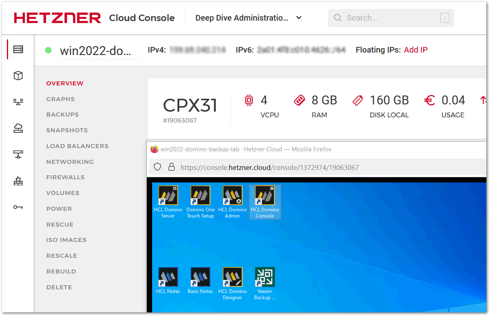Viewport: 490px width, 316px height.
Task: Open the Networking tab
Action: tap(70, 162)
